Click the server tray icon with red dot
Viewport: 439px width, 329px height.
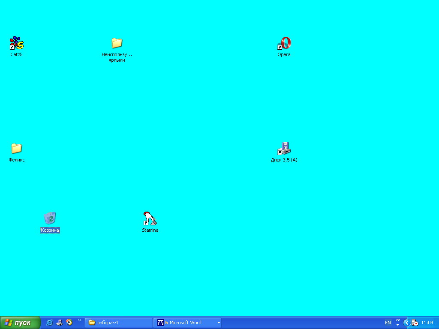pos(415,323)
